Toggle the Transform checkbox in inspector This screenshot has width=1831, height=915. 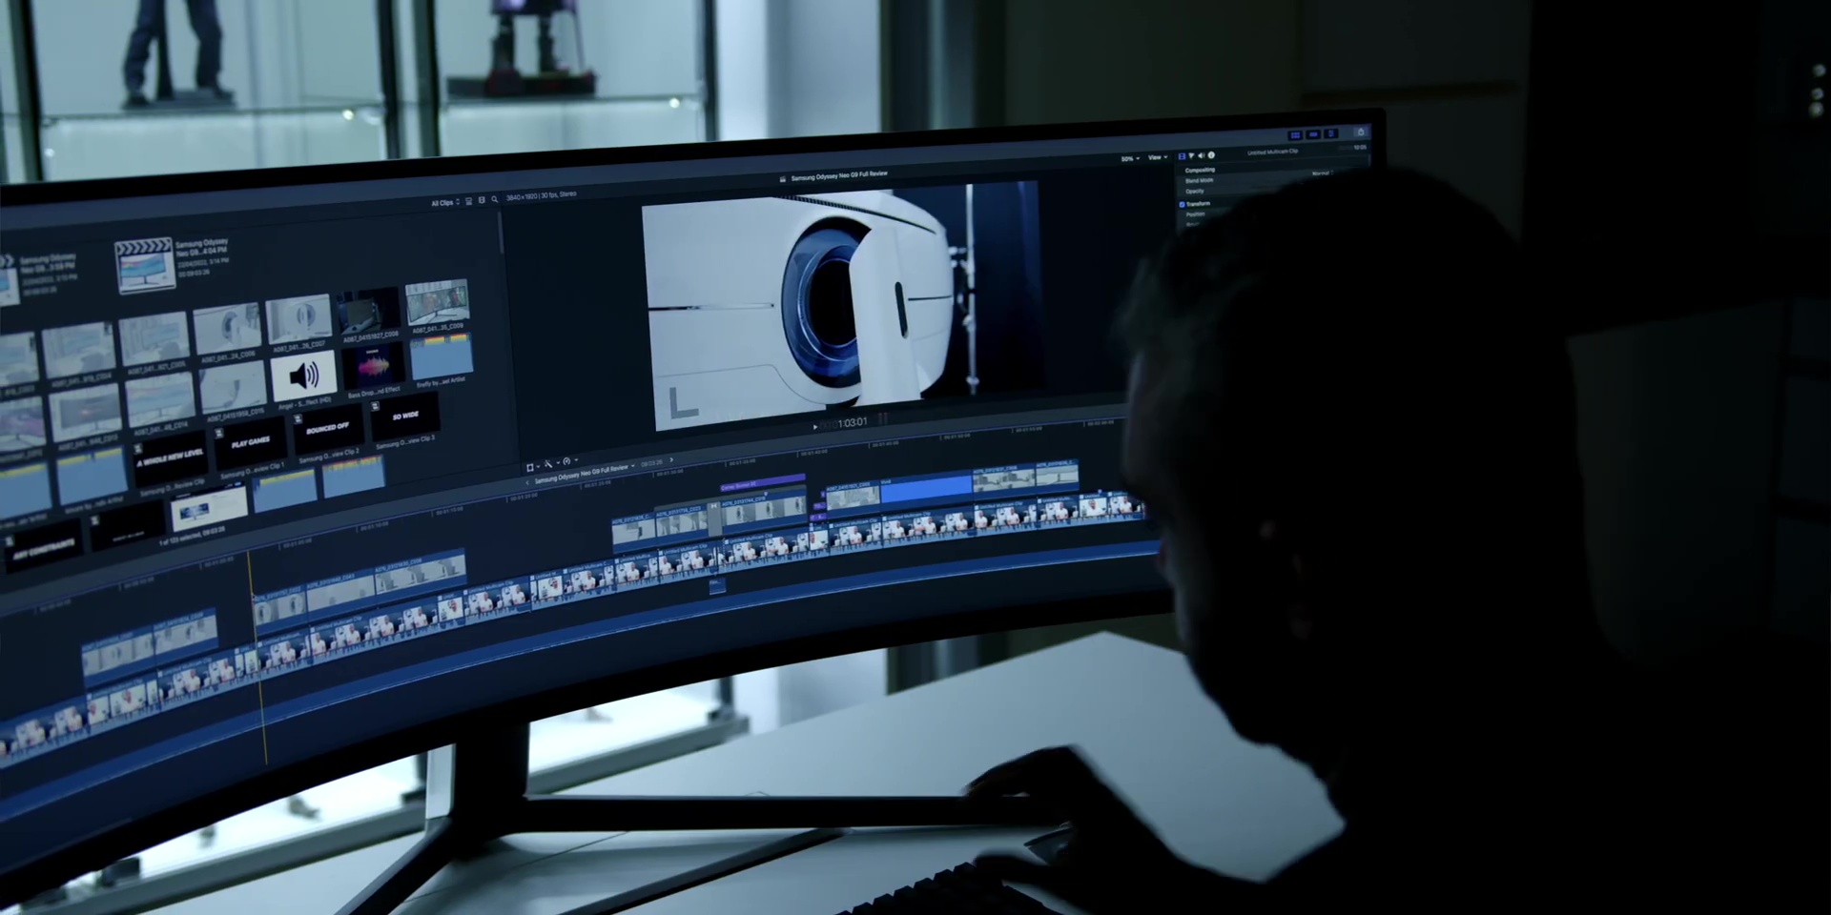[1182, 205]
